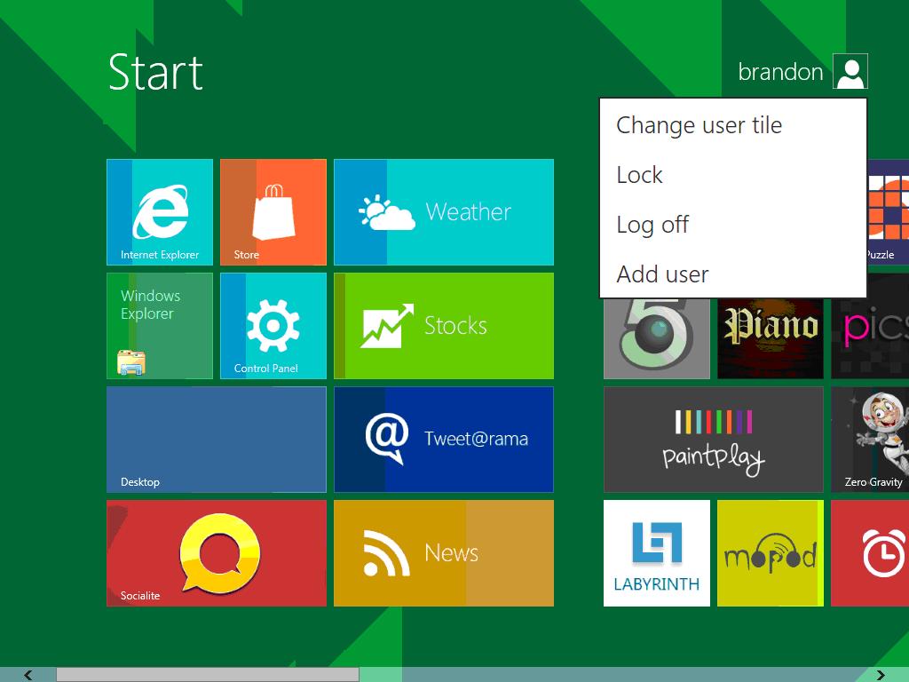Click the Change user tile option
Screen dimensions: 909x682
[x=699, y=125]
